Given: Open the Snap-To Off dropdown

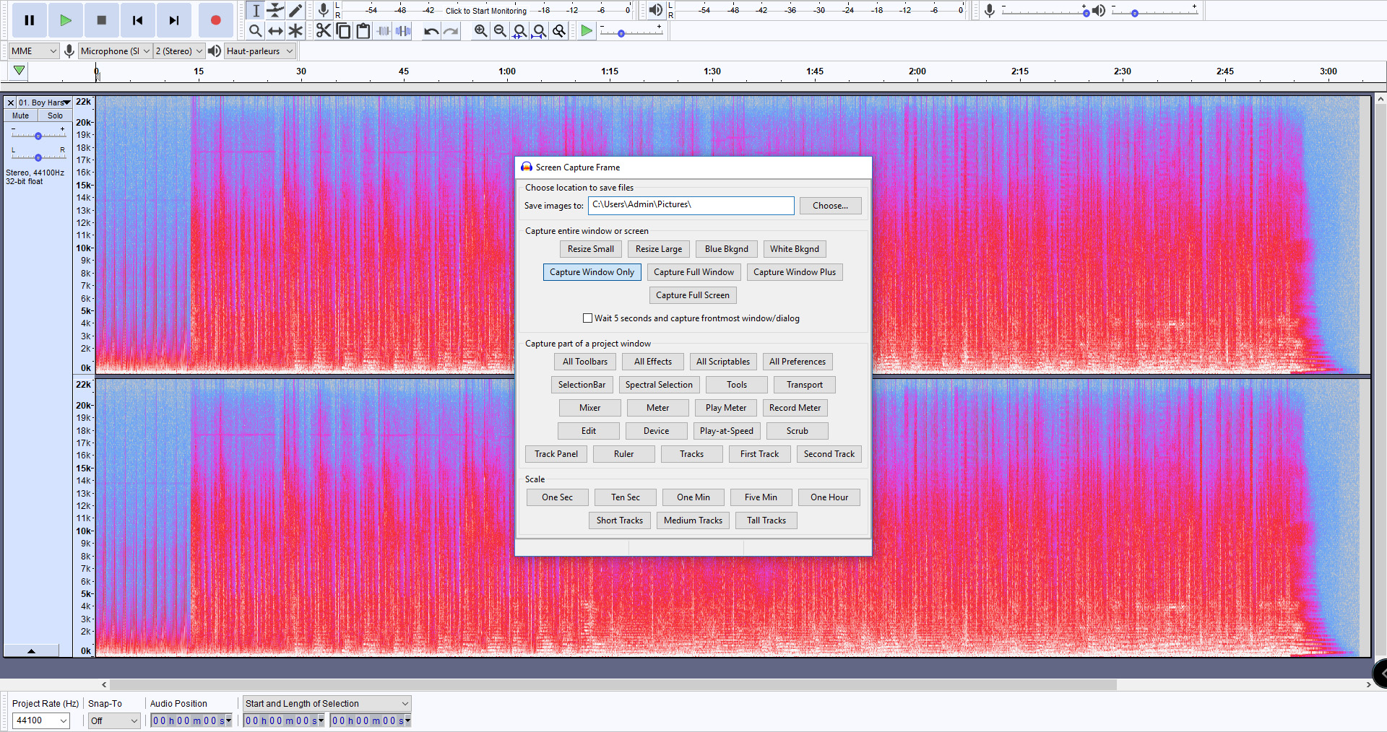Looking at the screenshot, I should pyautogui.click(x=114, y=720).
